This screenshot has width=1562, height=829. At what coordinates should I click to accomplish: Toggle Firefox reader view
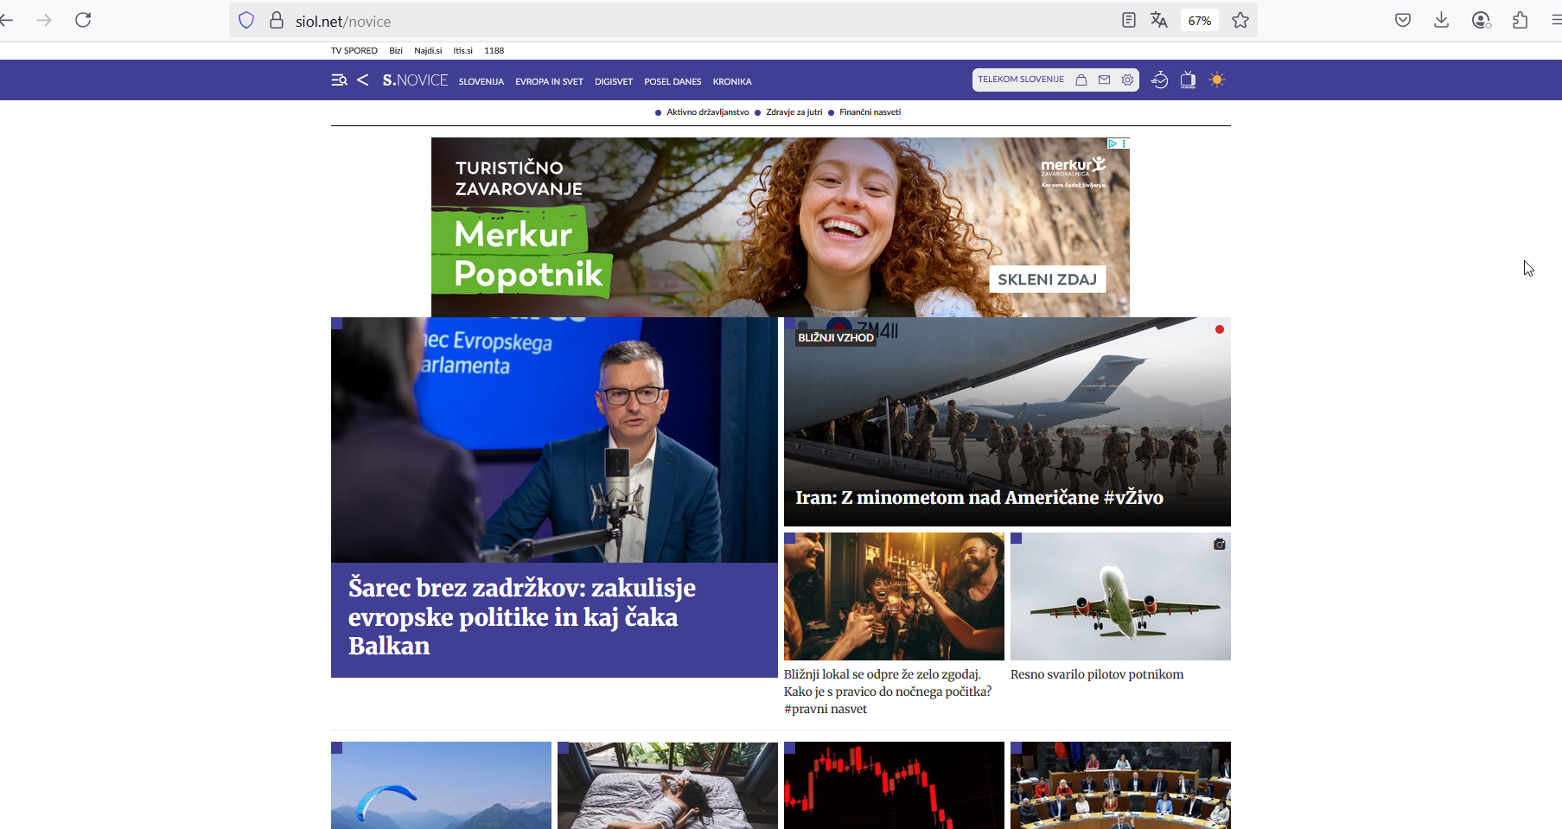pos(1128,20)
